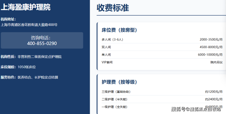
Task: Select the VIP套间 row label
Action: click(107, 62)
